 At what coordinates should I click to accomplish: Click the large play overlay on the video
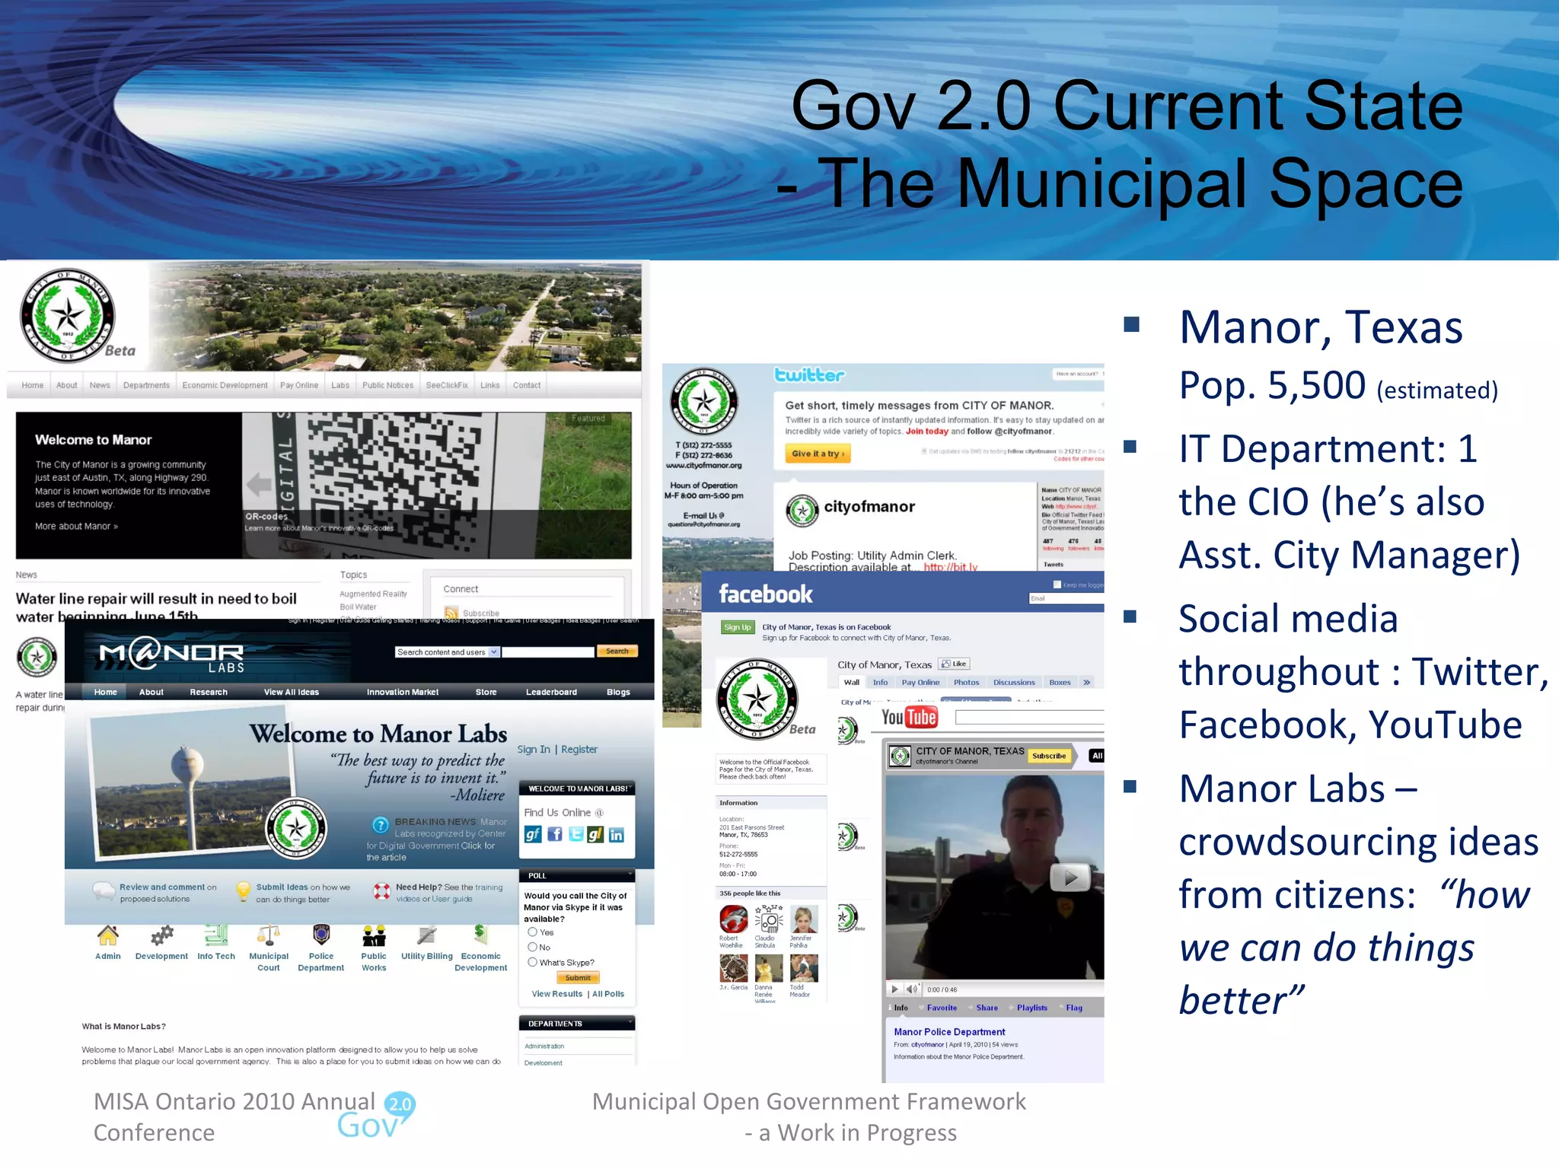[1070, 878]
